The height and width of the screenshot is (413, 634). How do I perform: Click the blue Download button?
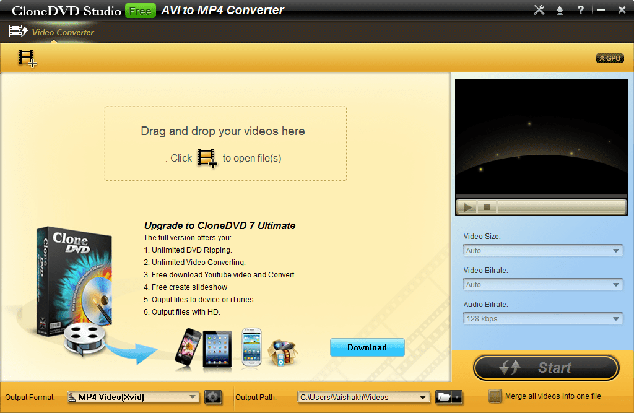367,347
